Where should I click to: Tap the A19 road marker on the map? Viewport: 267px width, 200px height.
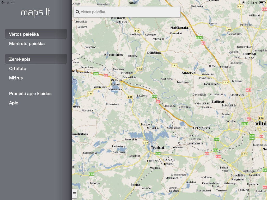[x=218, y=157]
